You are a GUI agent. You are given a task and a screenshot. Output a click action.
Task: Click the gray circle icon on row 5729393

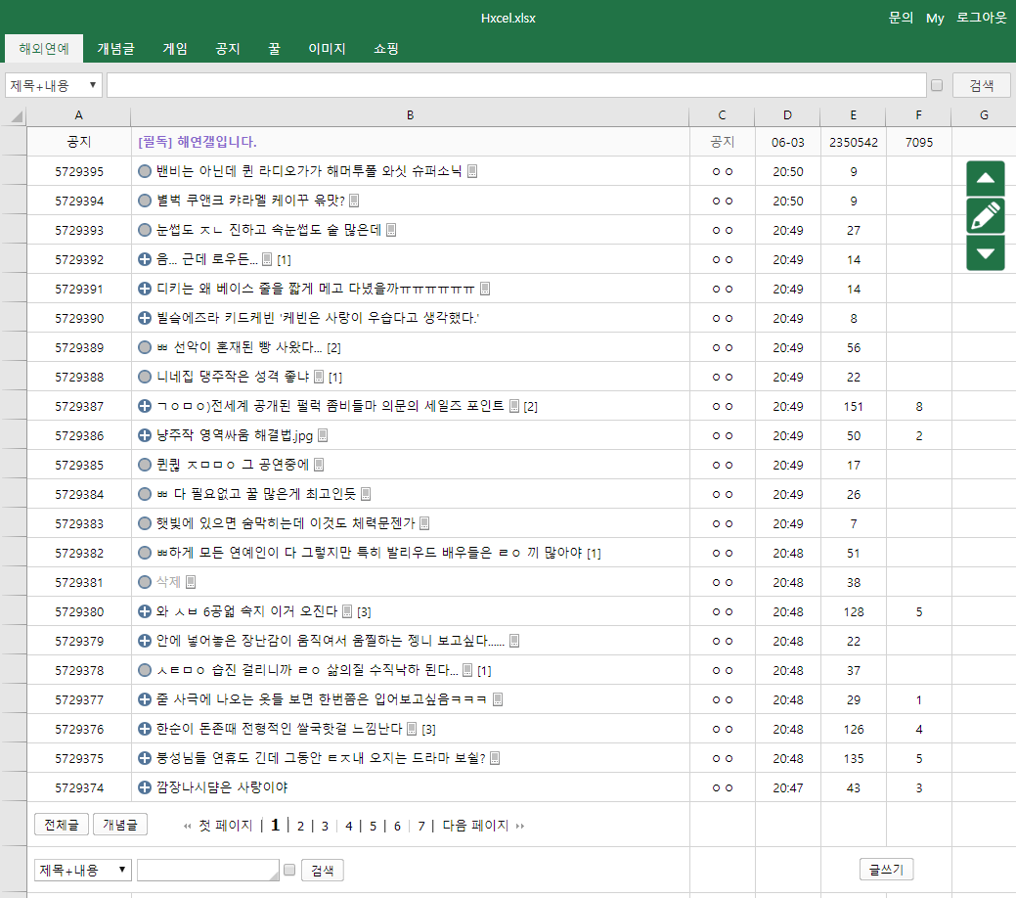click(145, 230)
